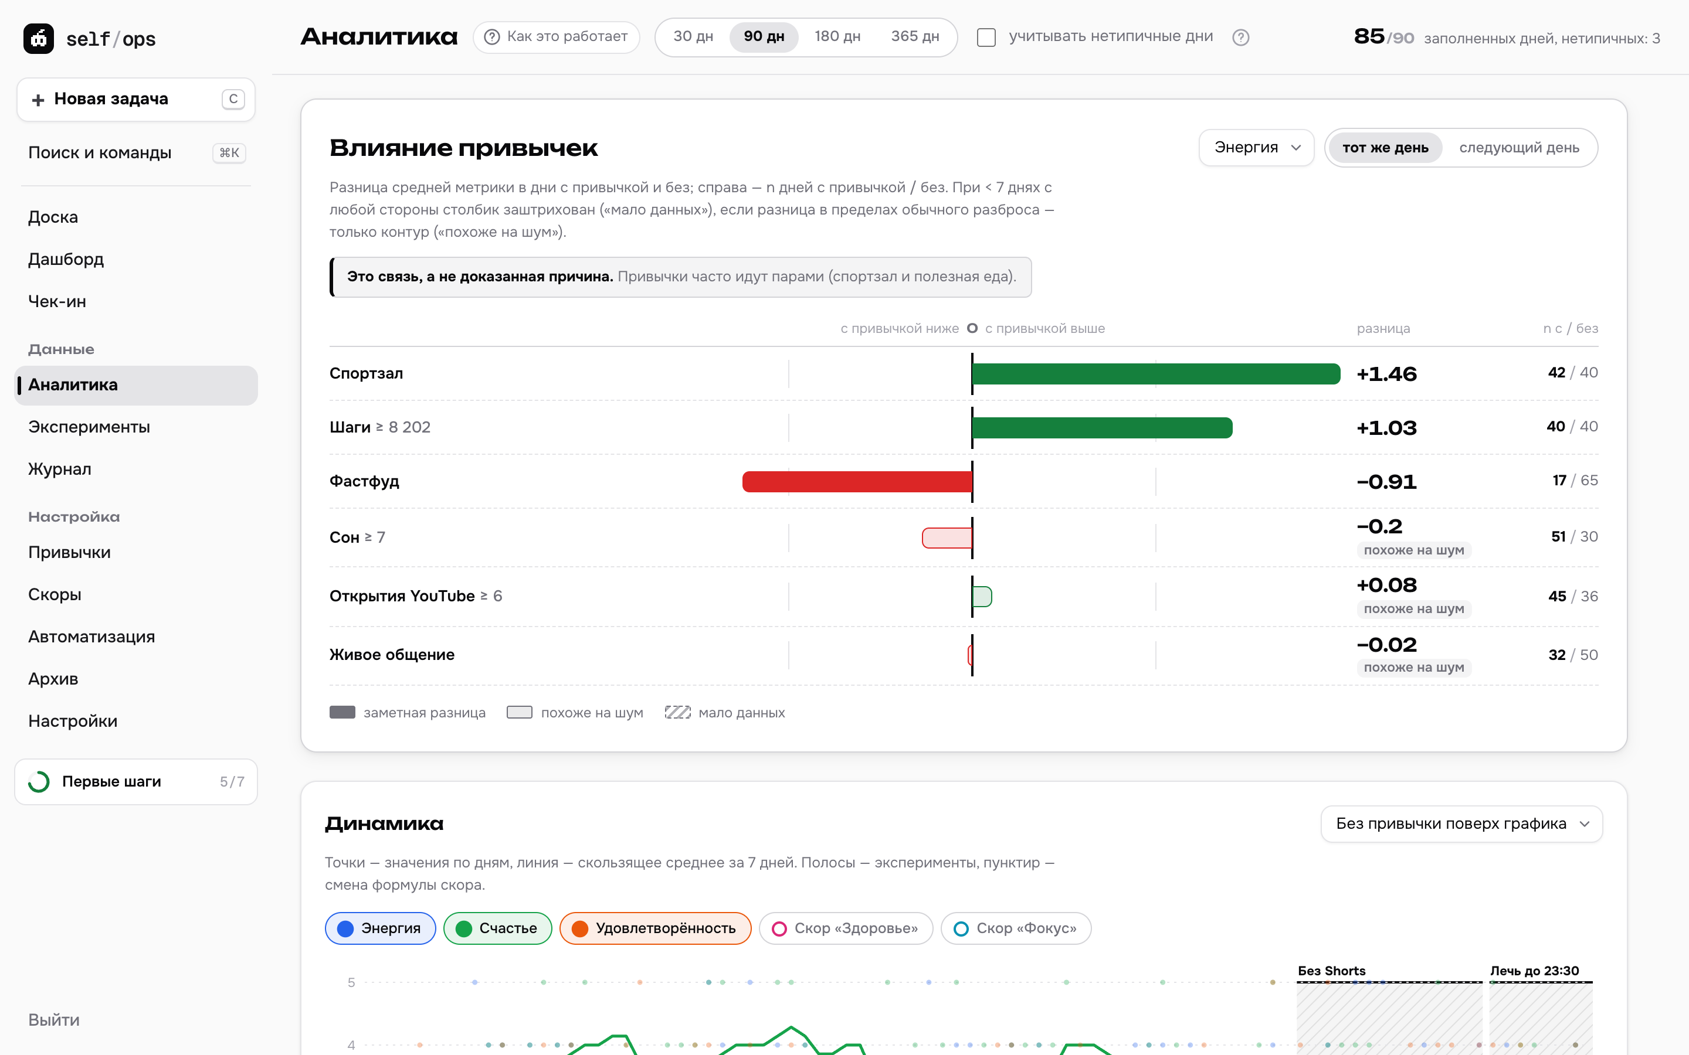Open Эксперименты section

[x=136, y=427]
